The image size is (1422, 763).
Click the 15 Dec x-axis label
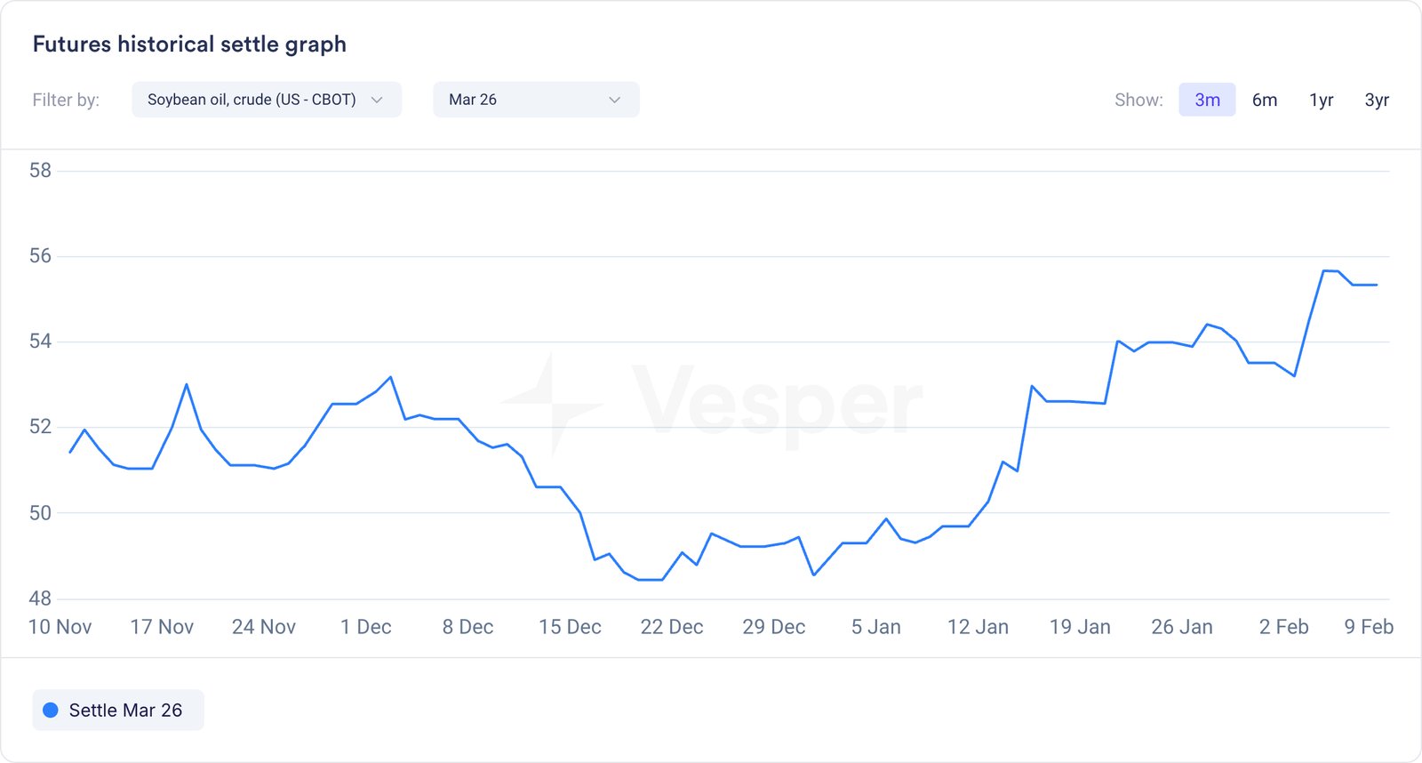570,627
